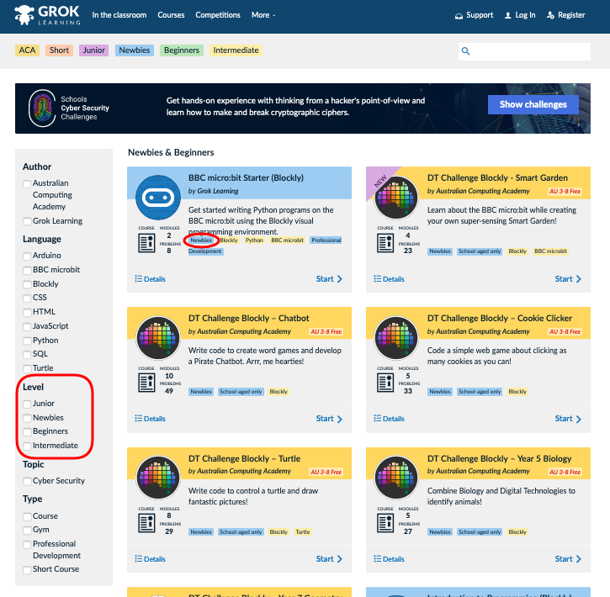The width and height of the screenshot is (610, 597).
Task: Click the green Beginners filter tag at top
Action: [x=181, y=50]
